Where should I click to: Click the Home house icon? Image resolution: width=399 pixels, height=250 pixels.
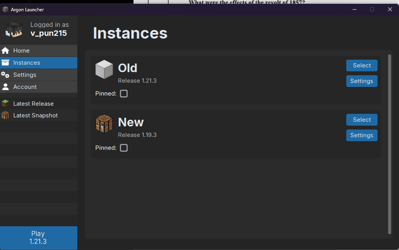pos(5,51)
